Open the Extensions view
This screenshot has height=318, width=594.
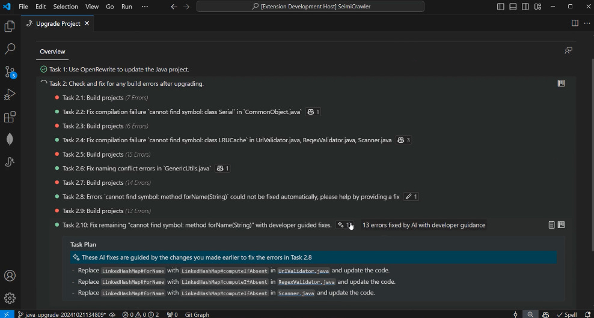(x=10, y=117)
